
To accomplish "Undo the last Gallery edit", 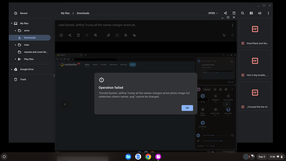I will 224,35.
